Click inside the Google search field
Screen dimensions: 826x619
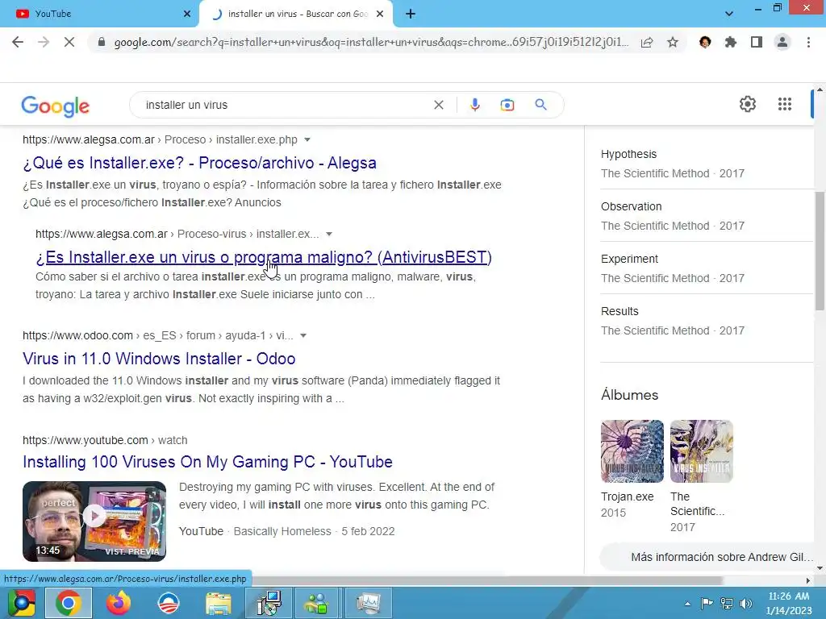pos(285,105)
